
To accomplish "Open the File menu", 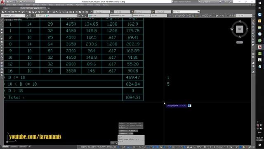I will (9, 5).
